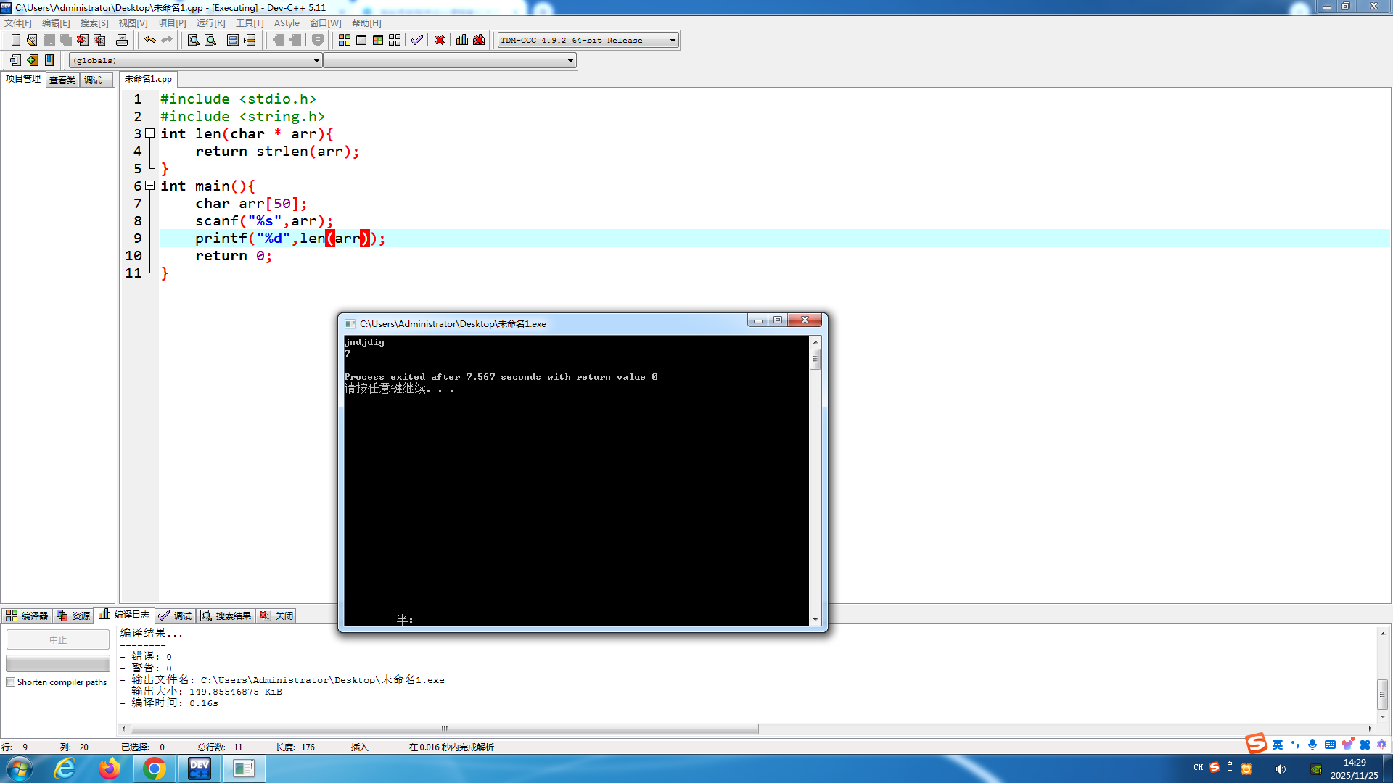1393x783 pixels.
Task: Click the Syntax check checkmark icon
Action: click(416, 40)
